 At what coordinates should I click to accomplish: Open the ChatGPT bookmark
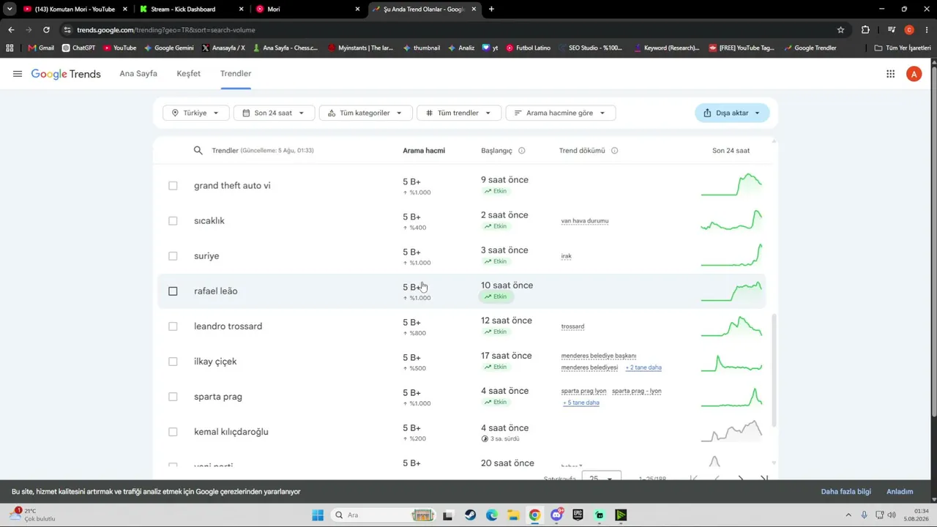78,48
